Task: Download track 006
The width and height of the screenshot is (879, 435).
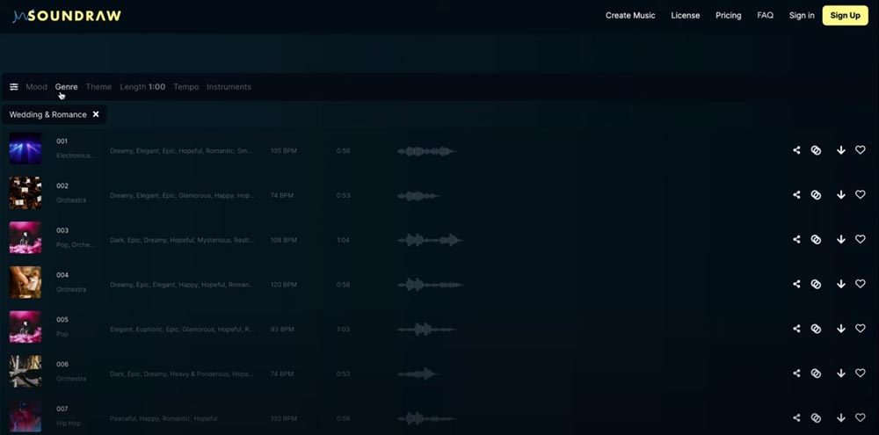Action: [x=841, y=373]
